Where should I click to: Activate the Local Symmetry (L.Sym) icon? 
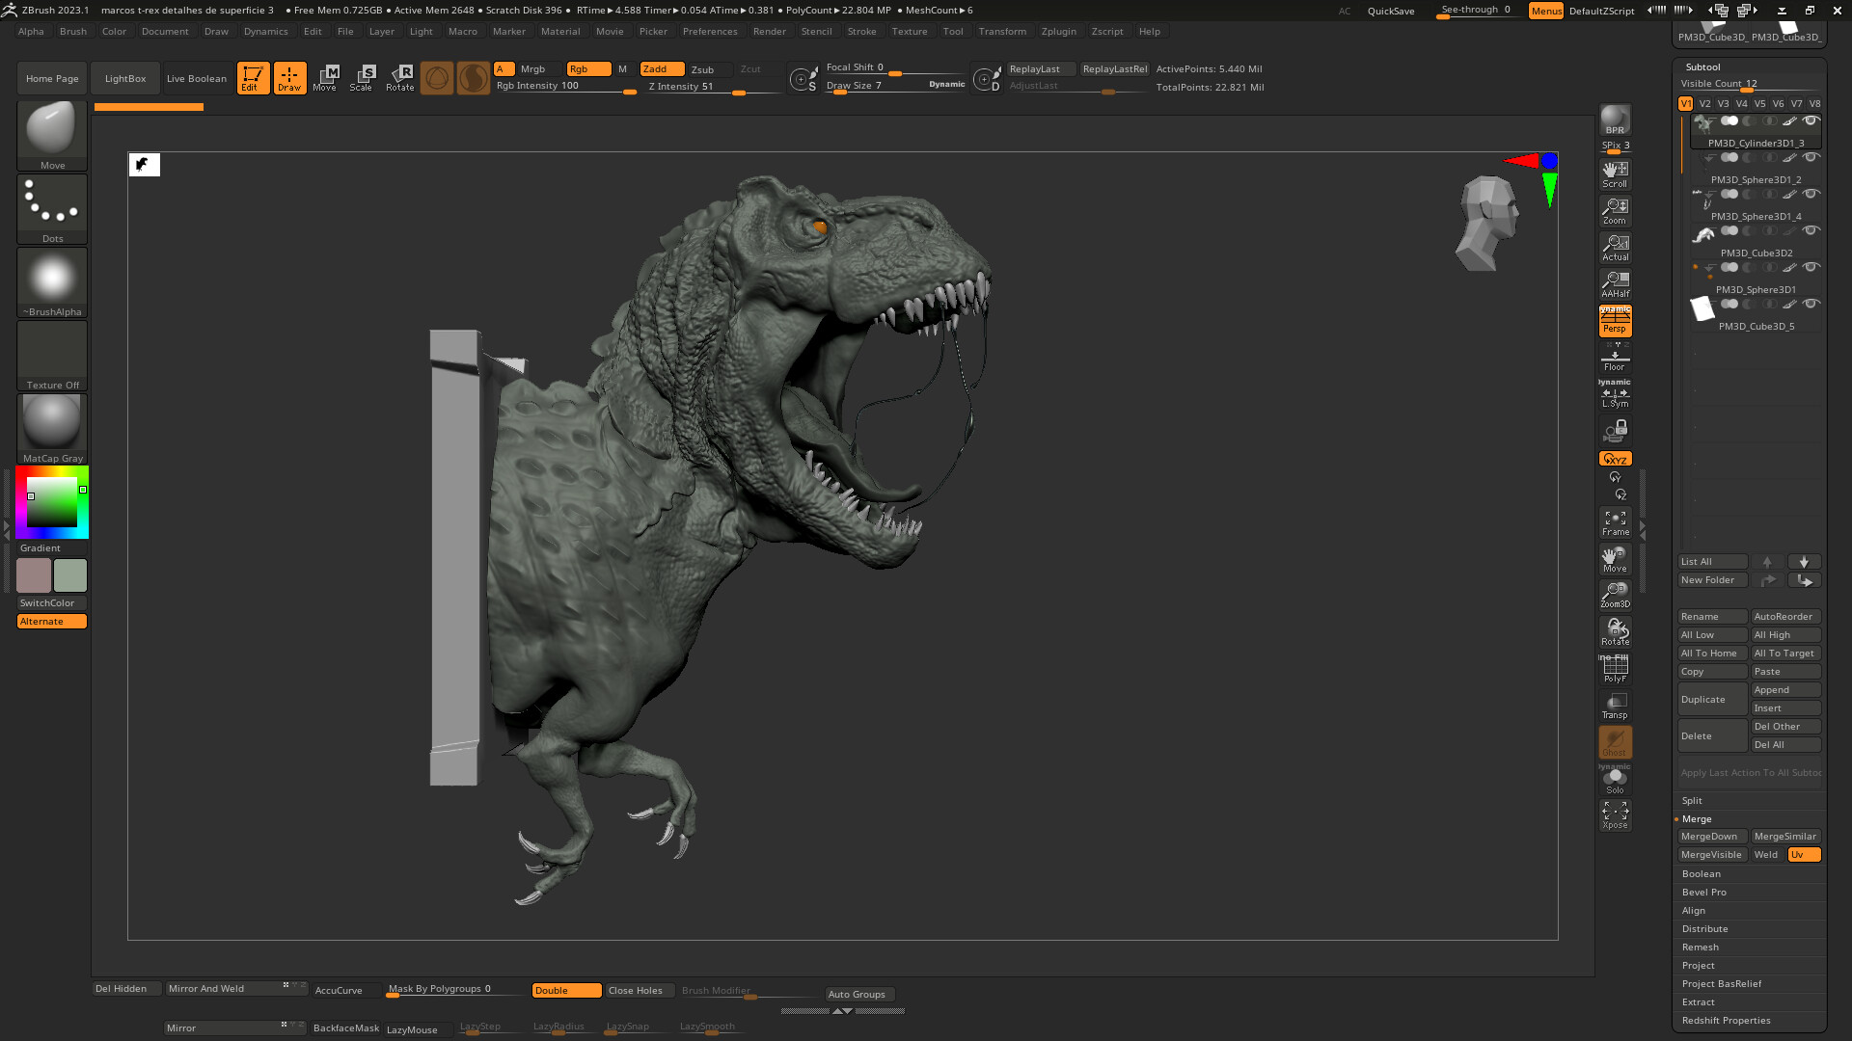pos(1615,395)
